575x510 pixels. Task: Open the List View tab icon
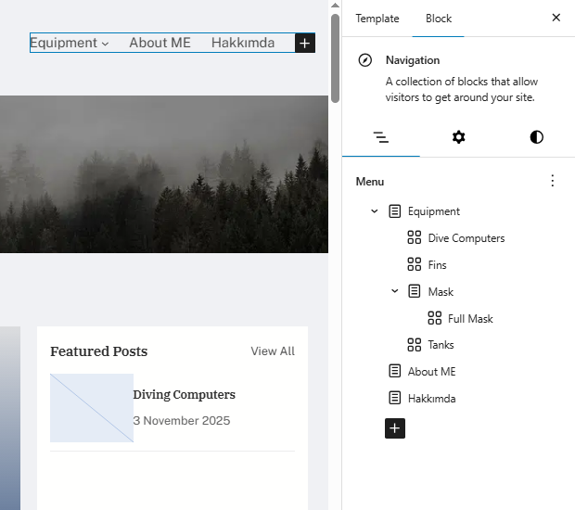[x=380, y=137]
